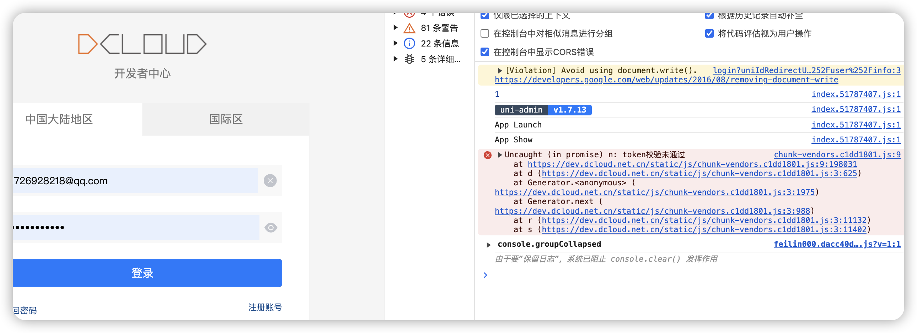This screenshot has width=917, height=333.
Task: Open index.51787407.js:1 link on the 1 row
Action: (x=856, y=94)
